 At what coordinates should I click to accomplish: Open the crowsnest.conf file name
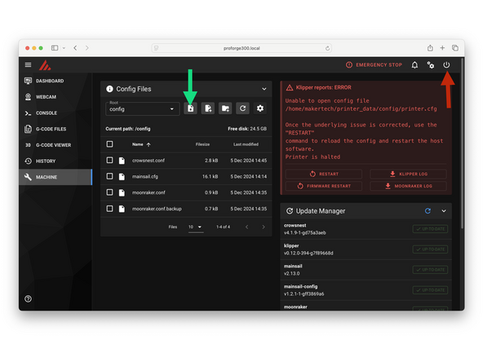(x=148, y=161)
